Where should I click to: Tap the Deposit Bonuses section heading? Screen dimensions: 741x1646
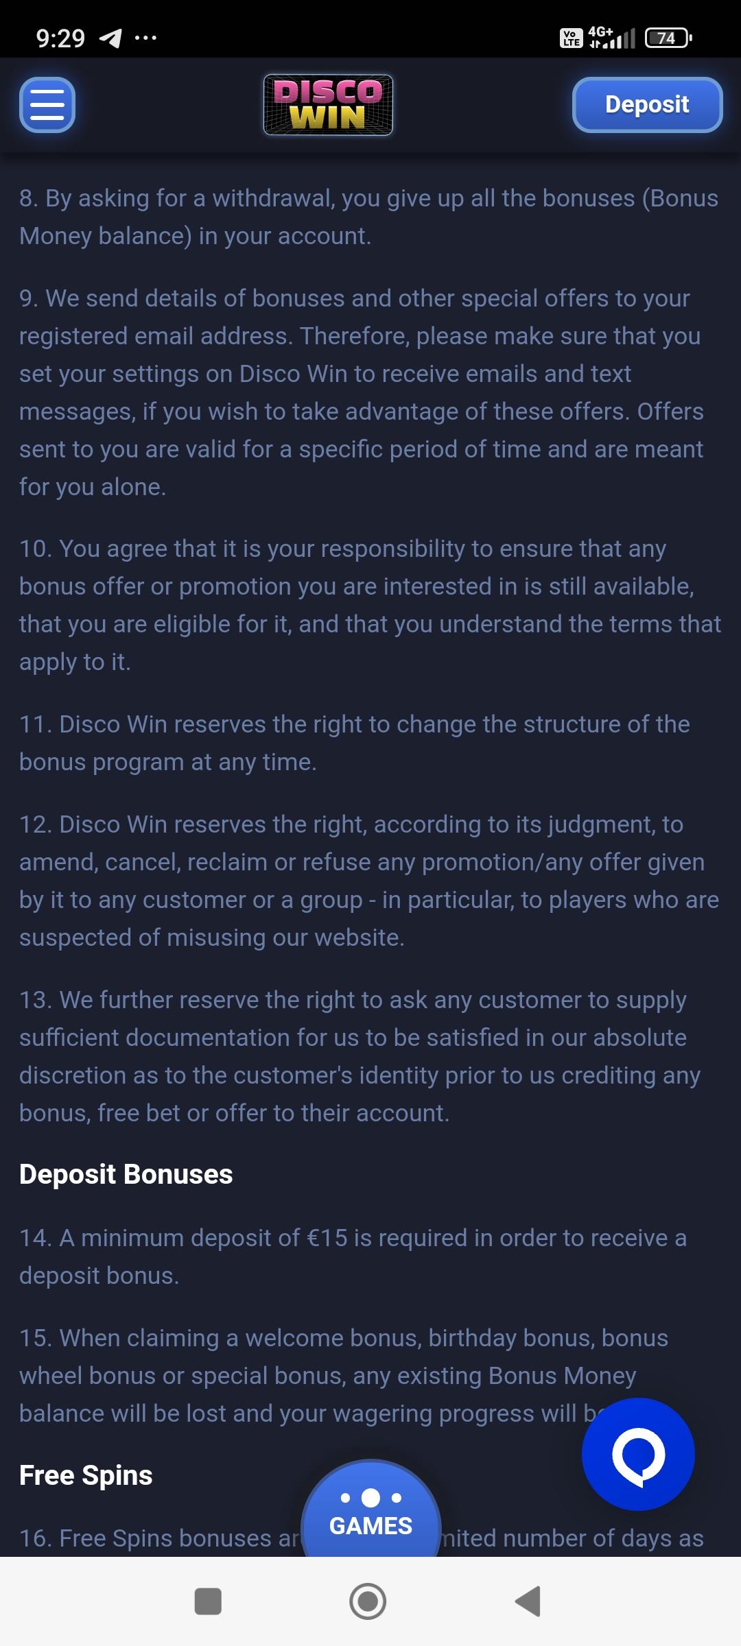[x=126, y=1174]
